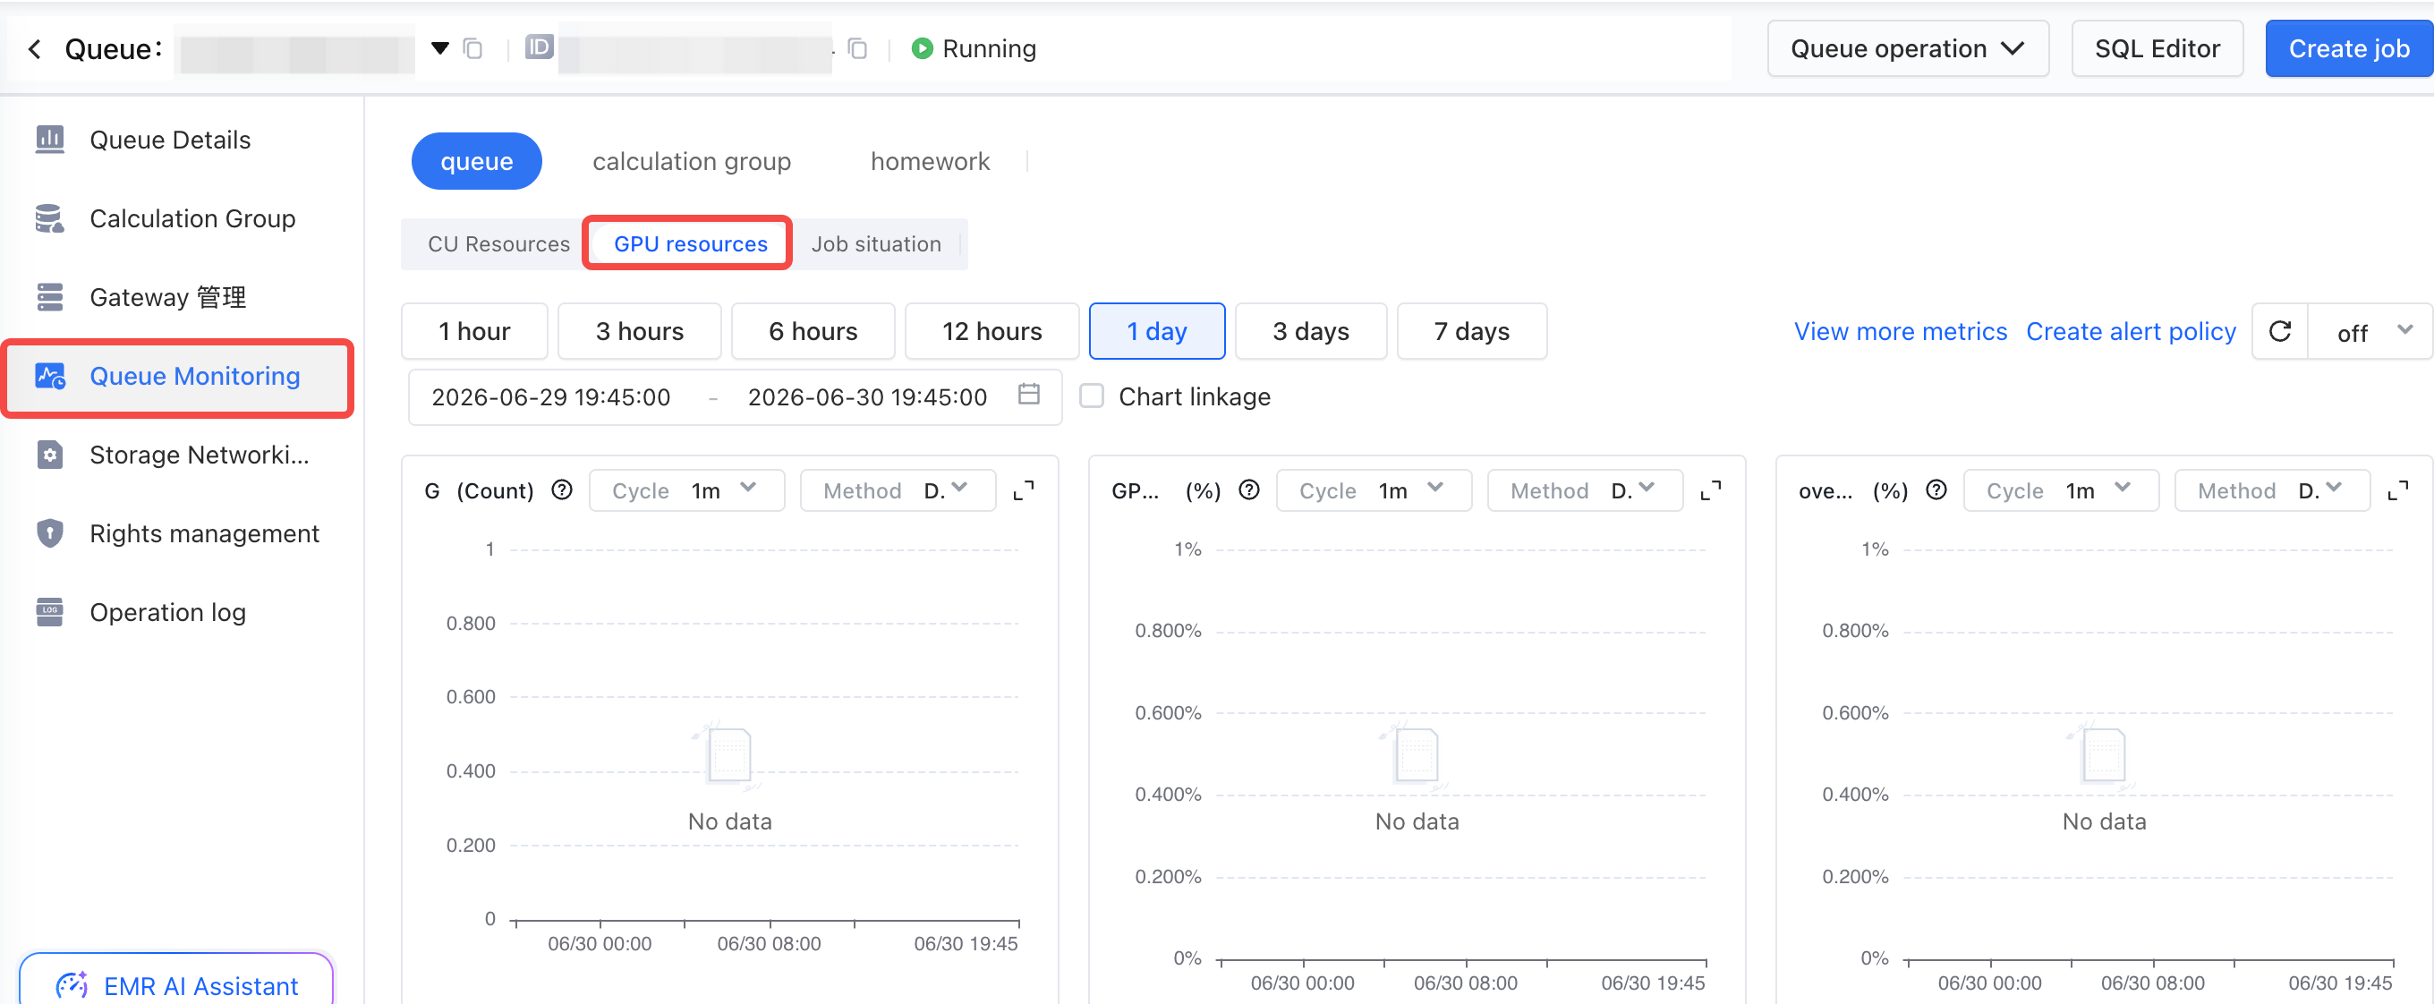Open the queue name dropdown arrow
This screenshot has width=2434, height=1004.
pyautogui.click(x=439, y=48)
